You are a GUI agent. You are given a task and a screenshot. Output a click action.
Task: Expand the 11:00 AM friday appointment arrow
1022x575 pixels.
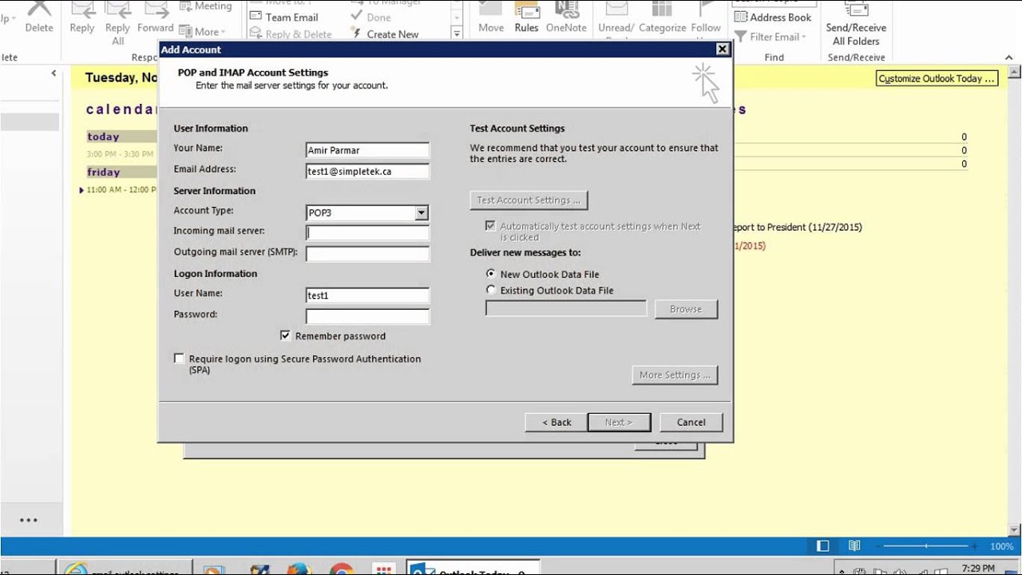[81, 190]
